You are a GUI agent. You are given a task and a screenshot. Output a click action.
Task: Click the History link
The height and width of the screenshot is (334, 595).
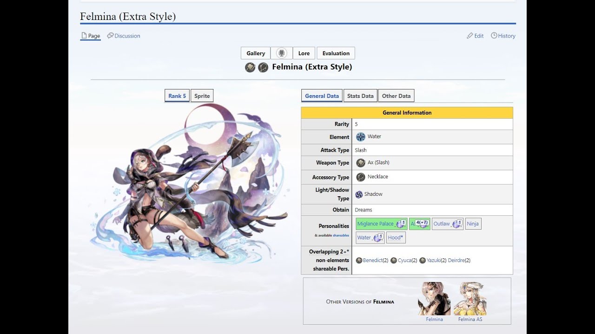click(x=507, y=36)
